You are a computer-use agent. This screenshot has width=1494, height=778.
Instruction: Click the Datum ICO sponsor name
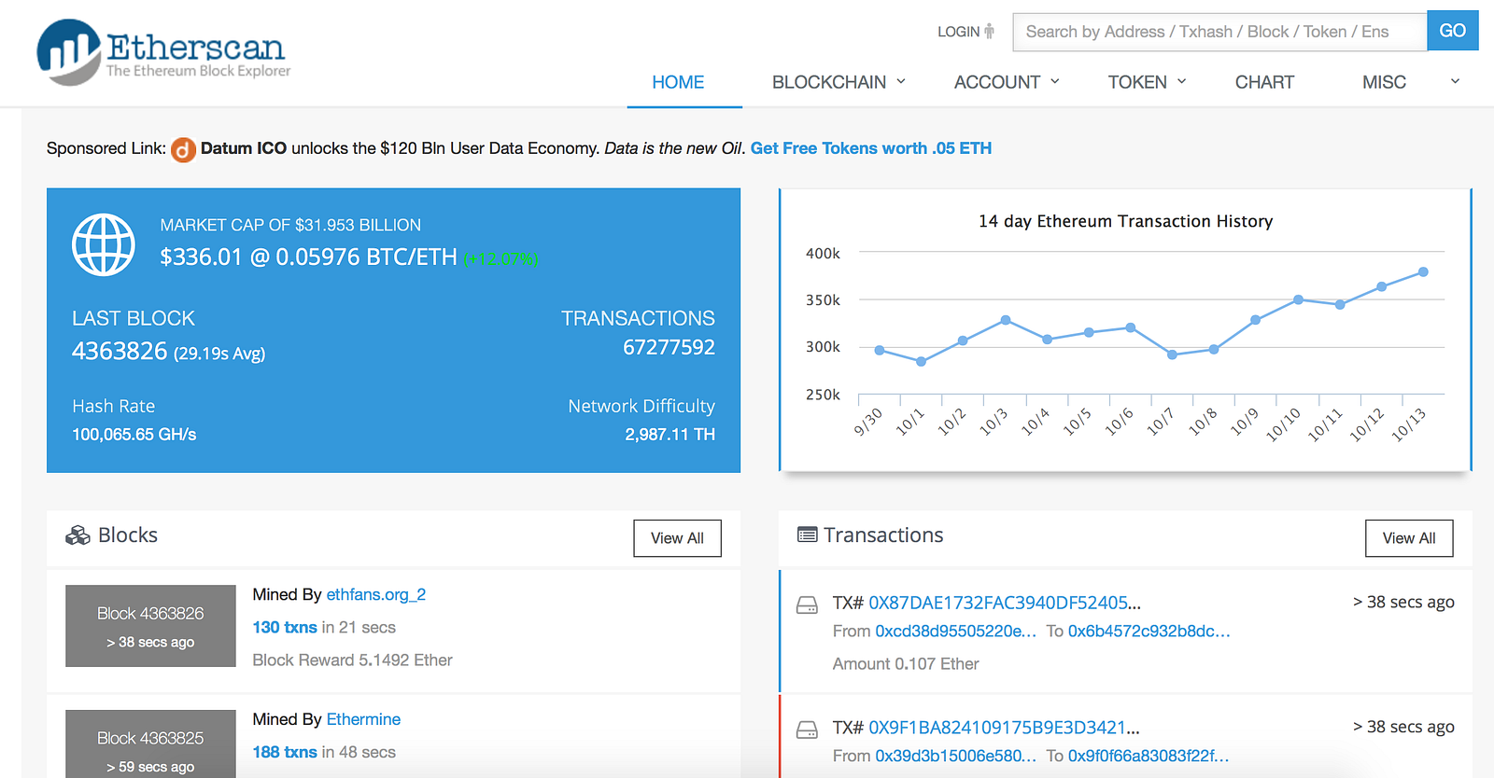[x=244, y=148]
